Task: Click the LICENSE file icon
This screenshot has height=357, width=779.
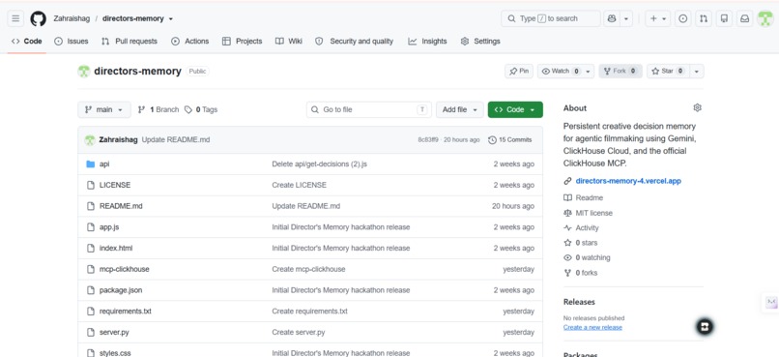Action: point(91,185)
